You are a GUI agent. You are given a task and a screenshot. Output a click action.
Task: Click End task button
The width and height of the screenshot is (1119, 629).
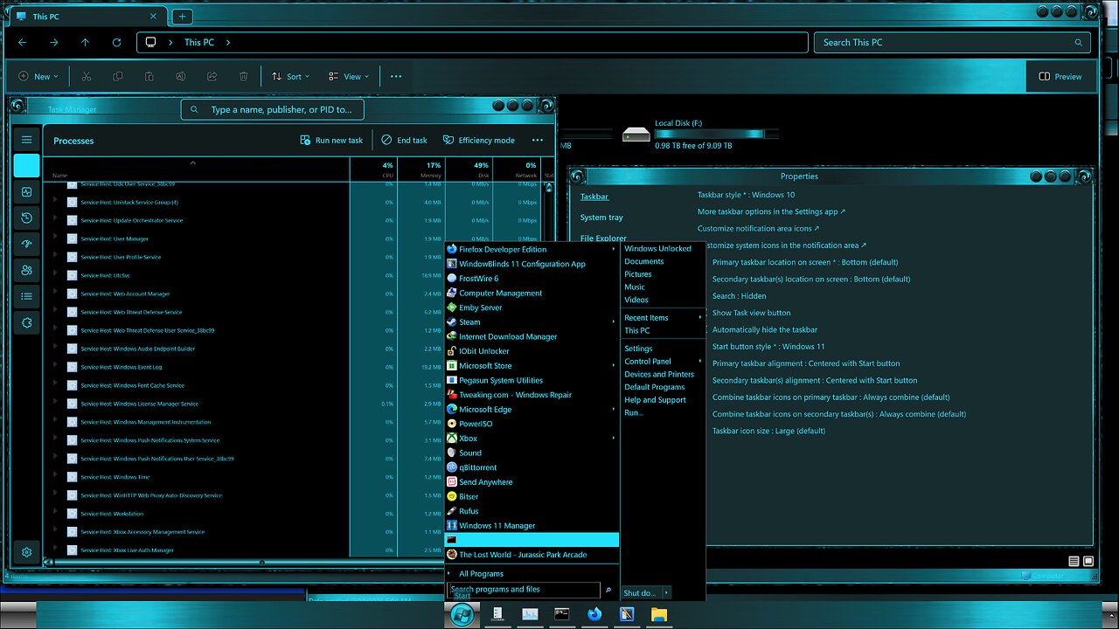(405, 140)
